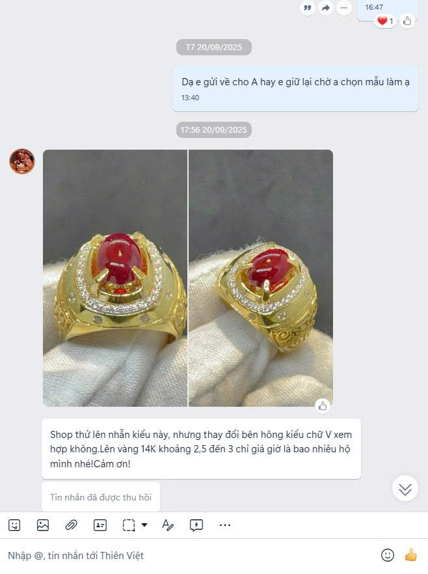
Task: Open more toolbar options ellipsis
Action: pyautogui.click(x=225, y=525)
